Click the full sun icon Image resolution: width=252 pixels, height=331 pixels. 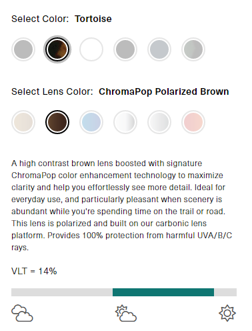[227, 313]
